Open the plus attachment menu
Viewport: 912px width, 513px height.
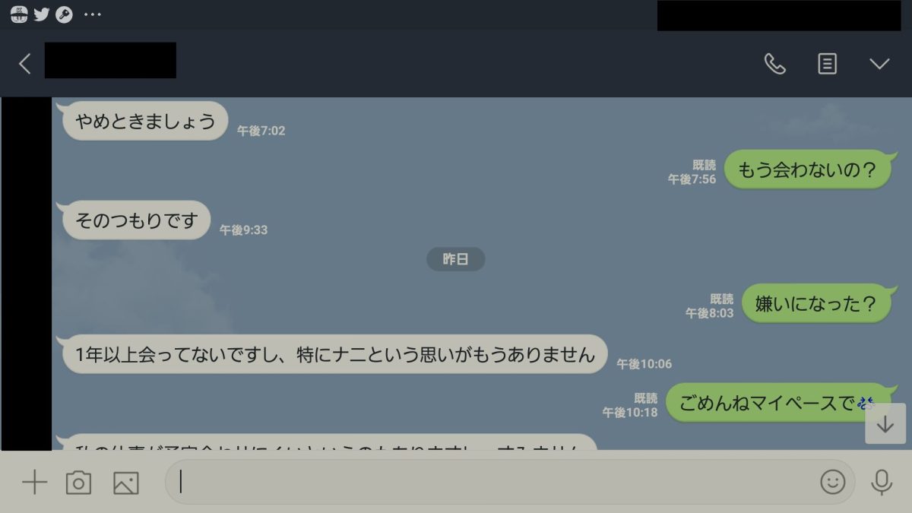coord(34,483)
